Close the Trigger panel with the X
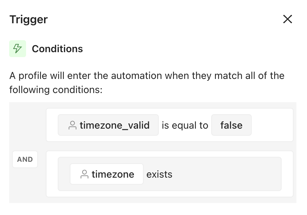 (287, 19)
